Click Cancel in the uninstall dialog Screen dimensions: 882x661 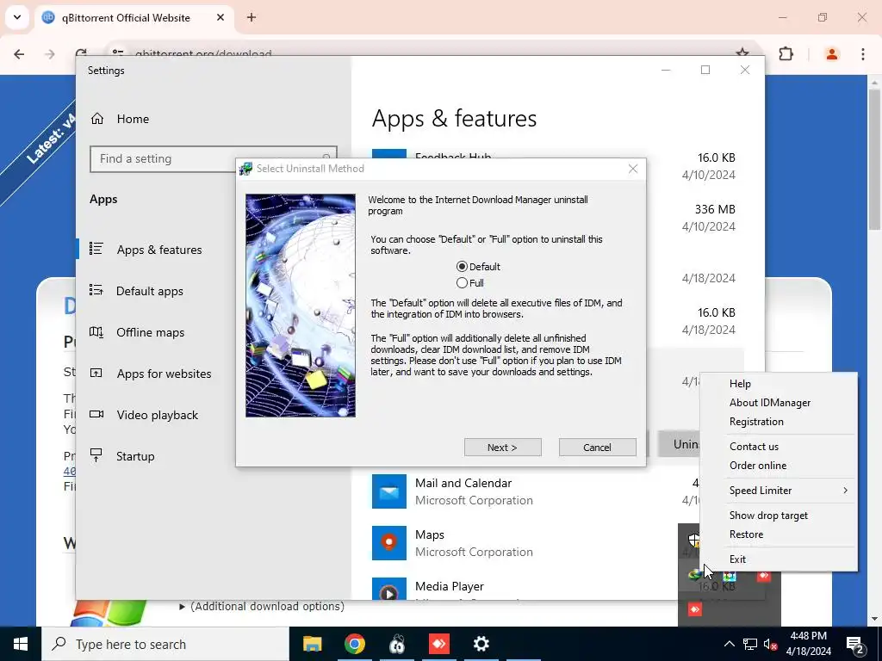click(x=598, y=448)
